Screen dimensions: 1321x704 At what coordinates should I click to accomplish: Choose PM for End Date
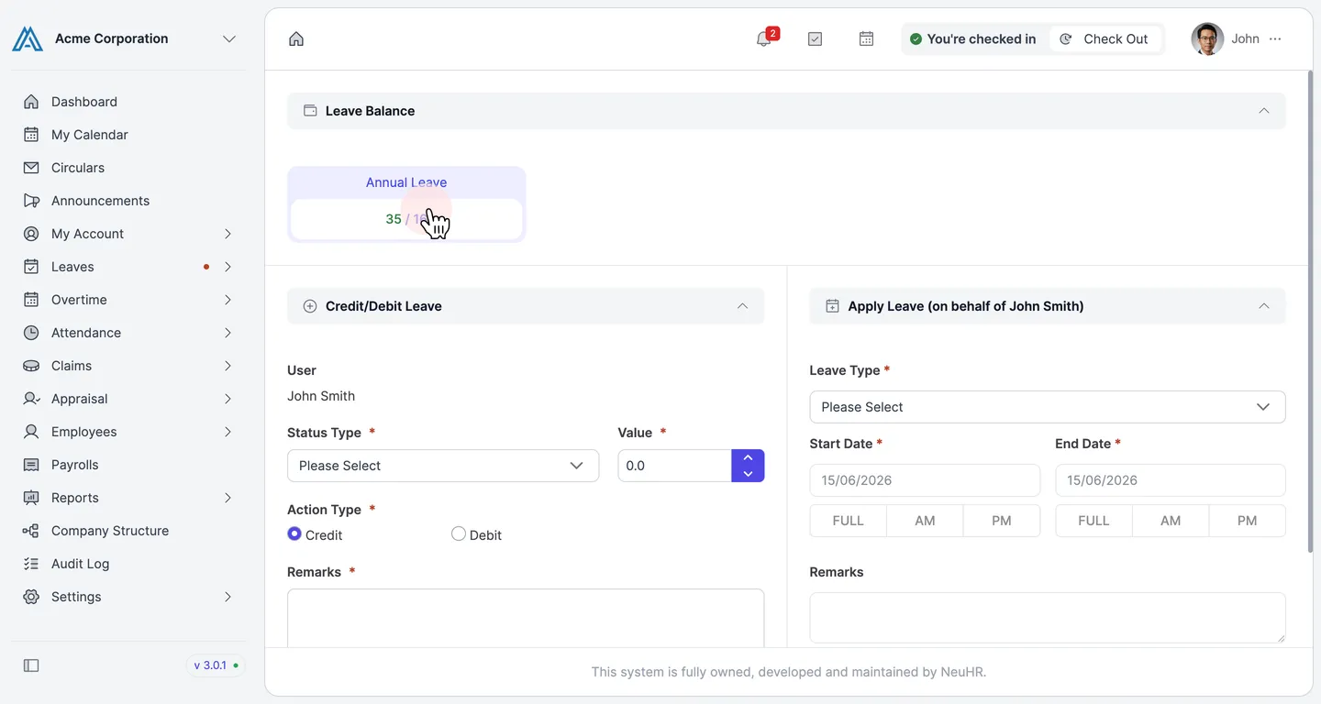coord(1248,521)
